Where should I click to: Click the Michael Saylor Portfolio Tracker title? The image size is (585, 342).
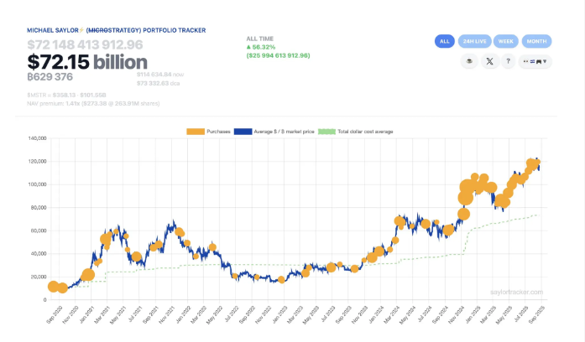click(116, 30)
